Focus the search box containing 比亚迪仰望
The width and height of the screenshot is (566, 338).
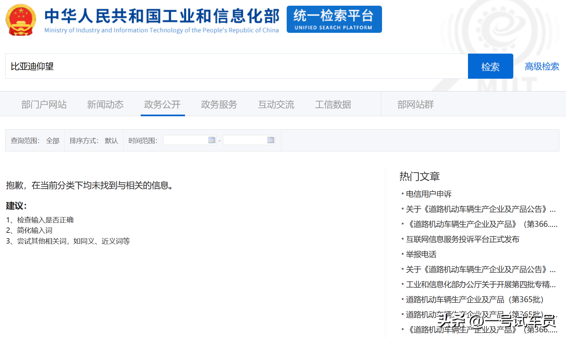click(237, 66)
